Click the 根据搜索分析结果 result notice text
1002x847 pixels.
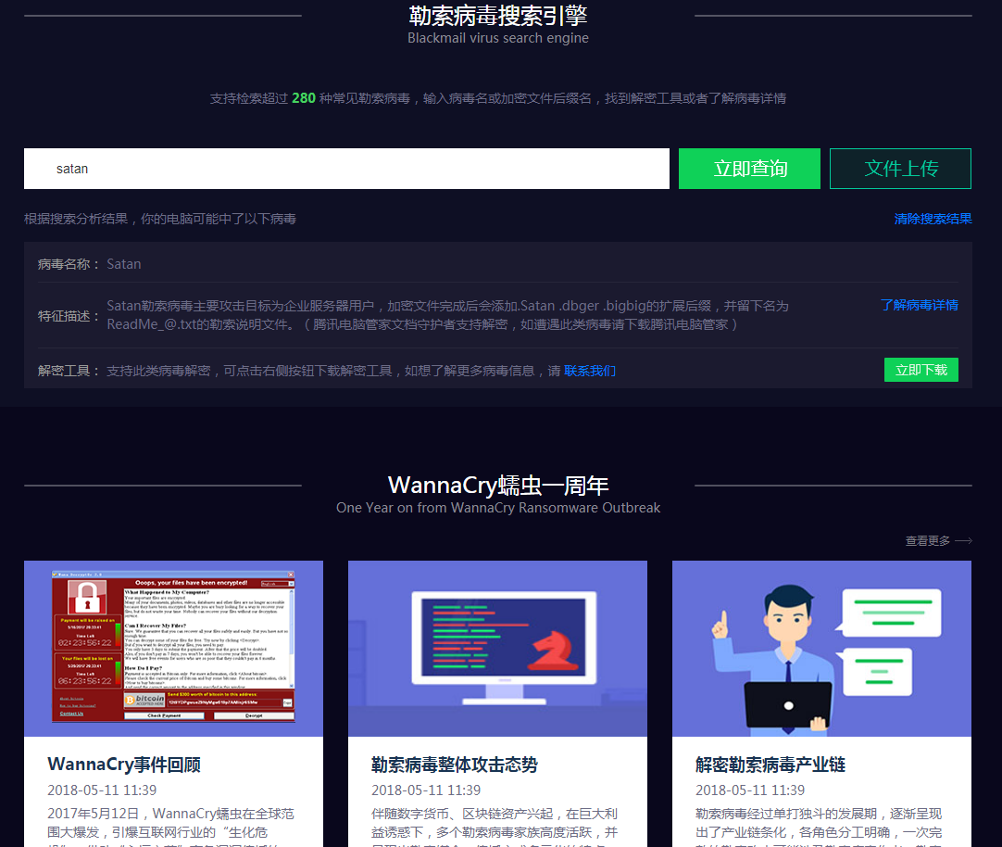pos(160,220)
